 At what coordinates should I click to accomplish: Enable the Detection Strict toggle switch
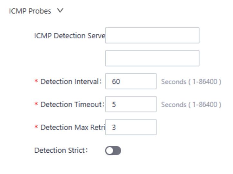coord(113,150)
